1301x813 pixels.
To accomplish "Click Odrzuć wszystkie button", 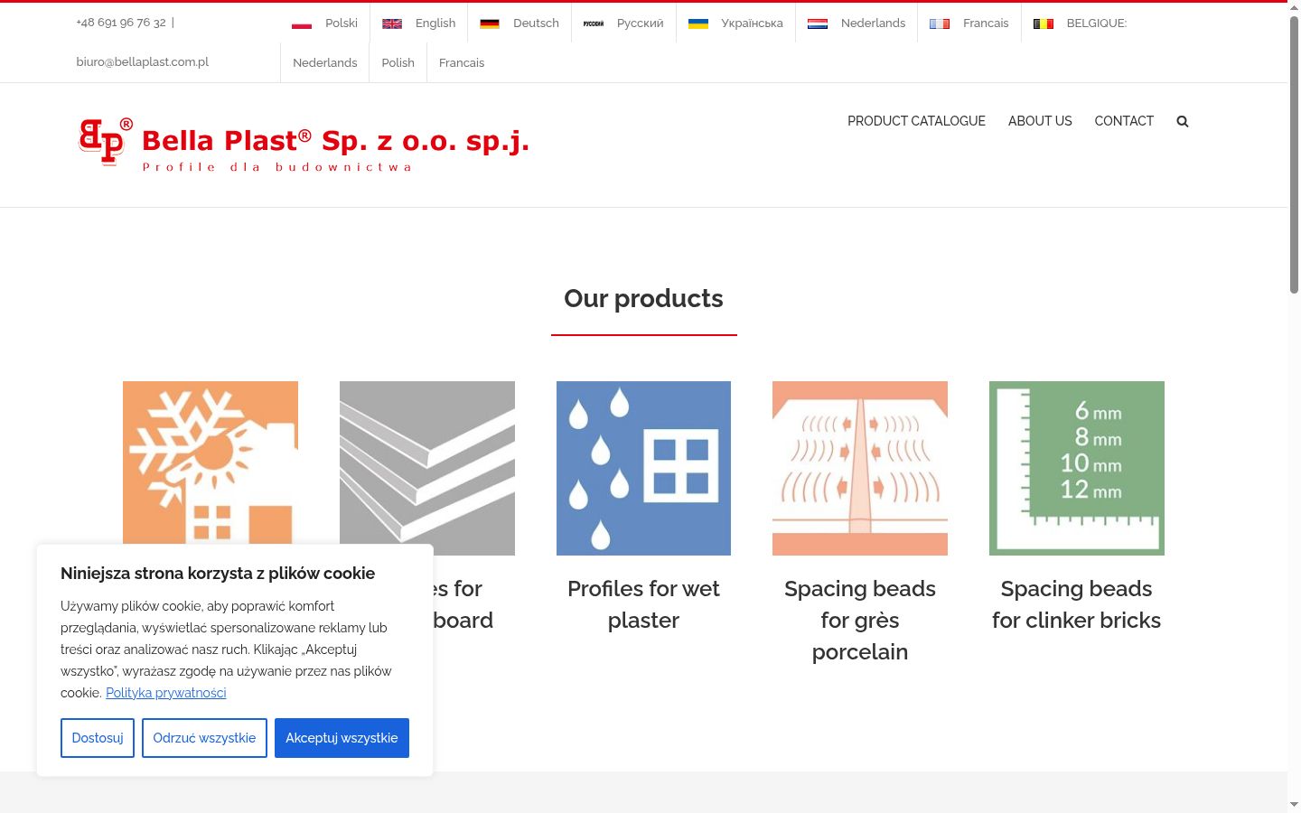I will point(204,738).
